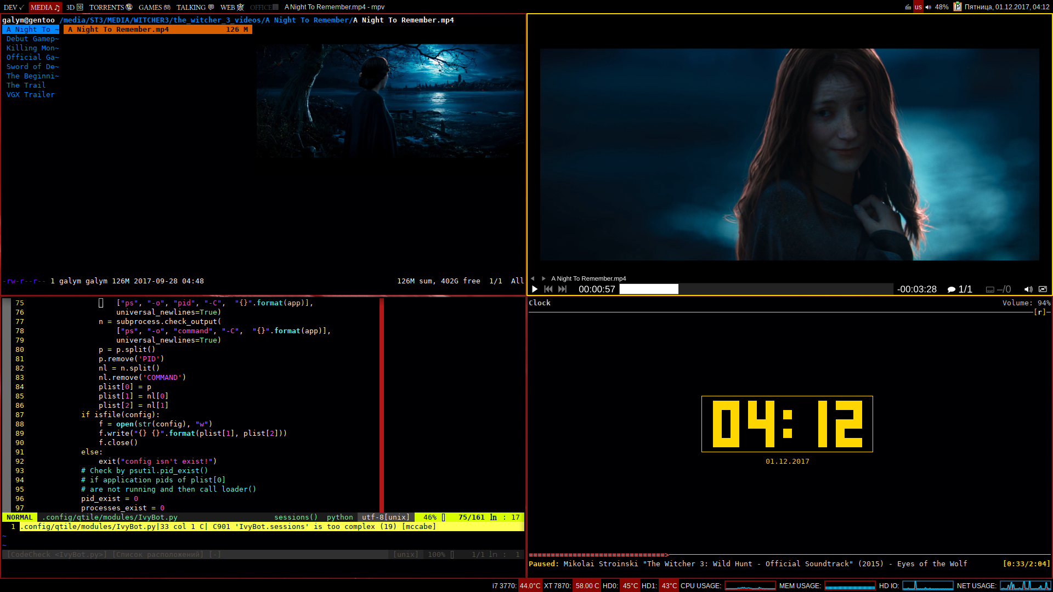The height and width of the screenshot is (592, 1053).
Task: Click the video preview thumbnail in ranger
Action: tap(390, 101)
